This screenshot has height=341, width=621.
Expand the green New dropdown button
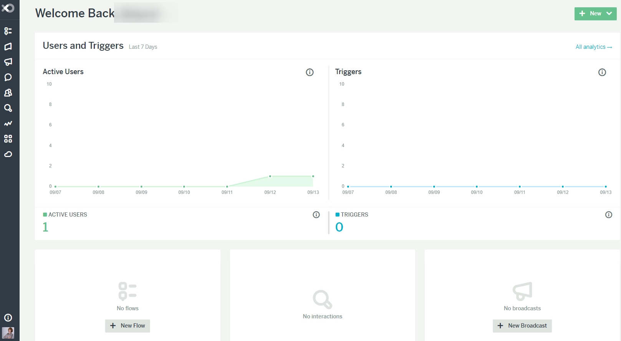pos(596,13)
